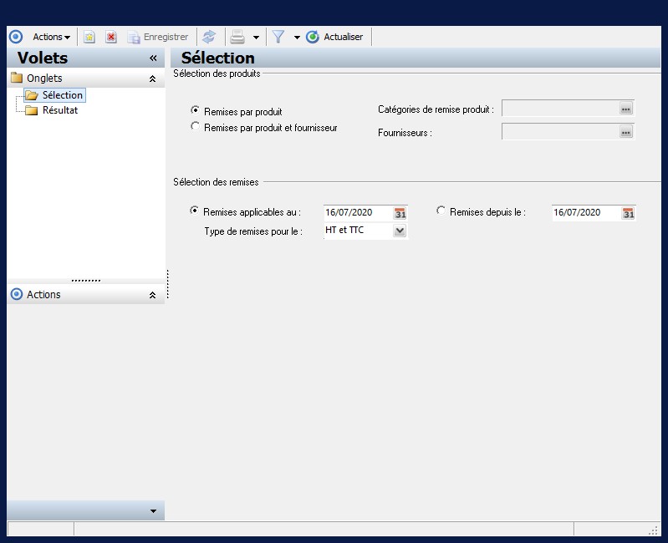This screenshot has width=668, height=543.
Task: Click the window resize grip in status bar
Action: point(653,530)
